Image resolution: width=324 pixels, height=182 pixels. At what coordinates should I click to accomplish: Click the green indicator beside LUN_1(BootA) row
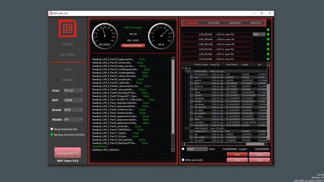268,39
